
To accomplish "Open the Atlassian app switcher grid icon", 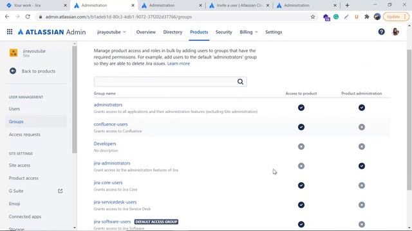I will [x=10, y=31].
